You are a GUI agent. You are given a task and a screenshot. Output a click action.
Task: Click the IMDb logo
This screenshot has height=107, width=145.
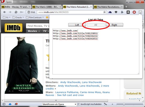pos(13,28)
